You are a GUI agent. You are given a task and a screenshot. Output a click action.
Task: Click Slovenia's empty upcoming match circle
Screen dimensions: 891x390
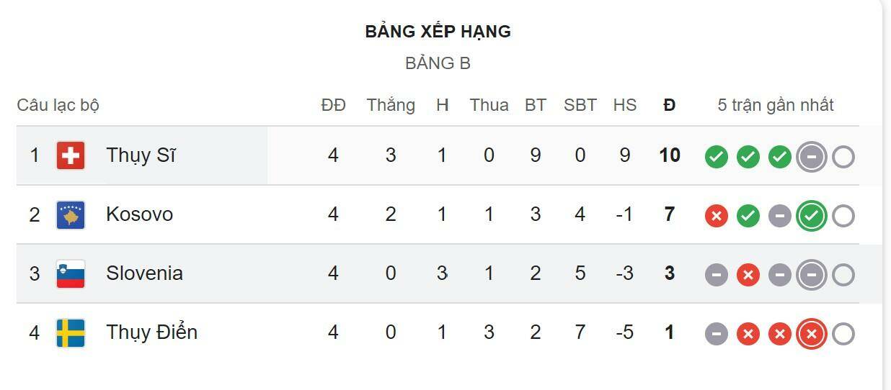click(x=843, y=274)
